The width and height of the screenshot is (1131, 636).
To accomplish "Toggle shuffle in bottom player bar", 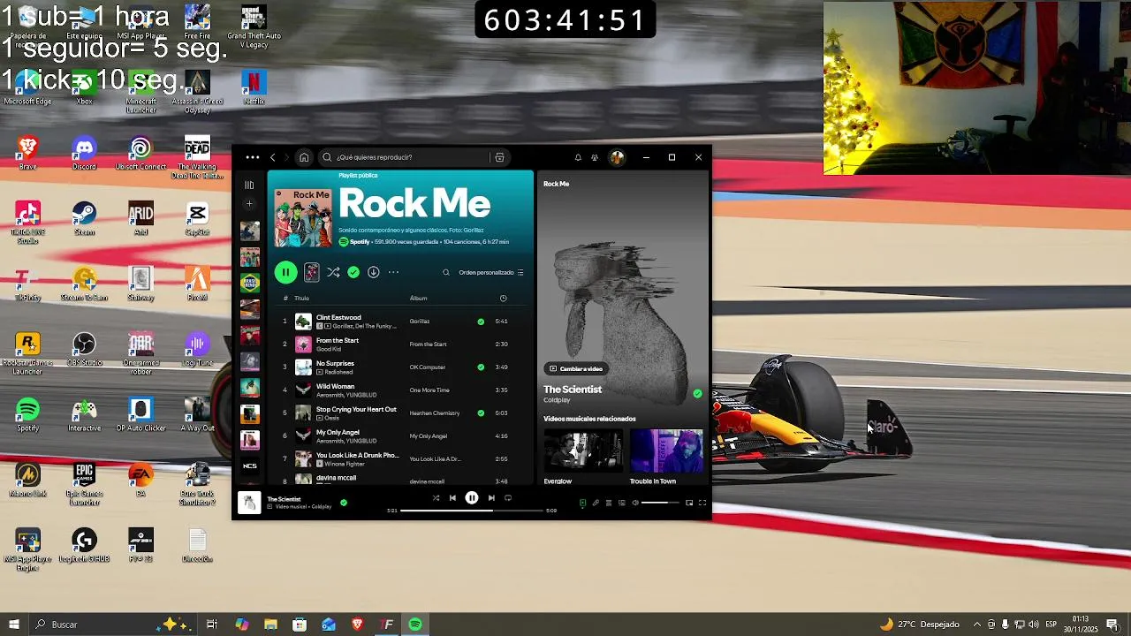I will coord(436,498).
